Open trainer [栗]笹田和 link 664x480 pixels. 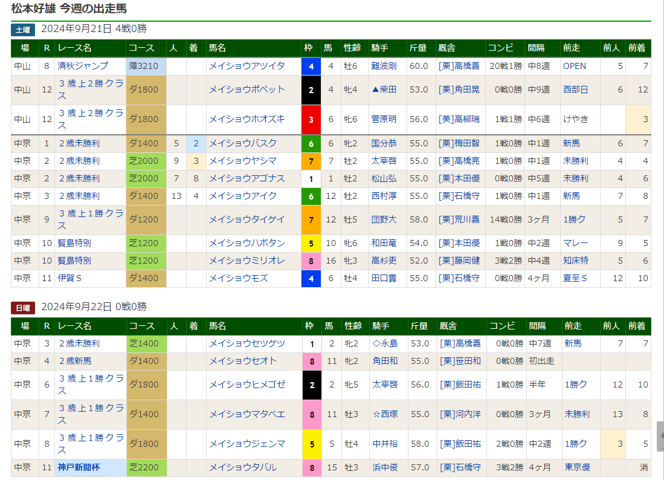(459, 361)
